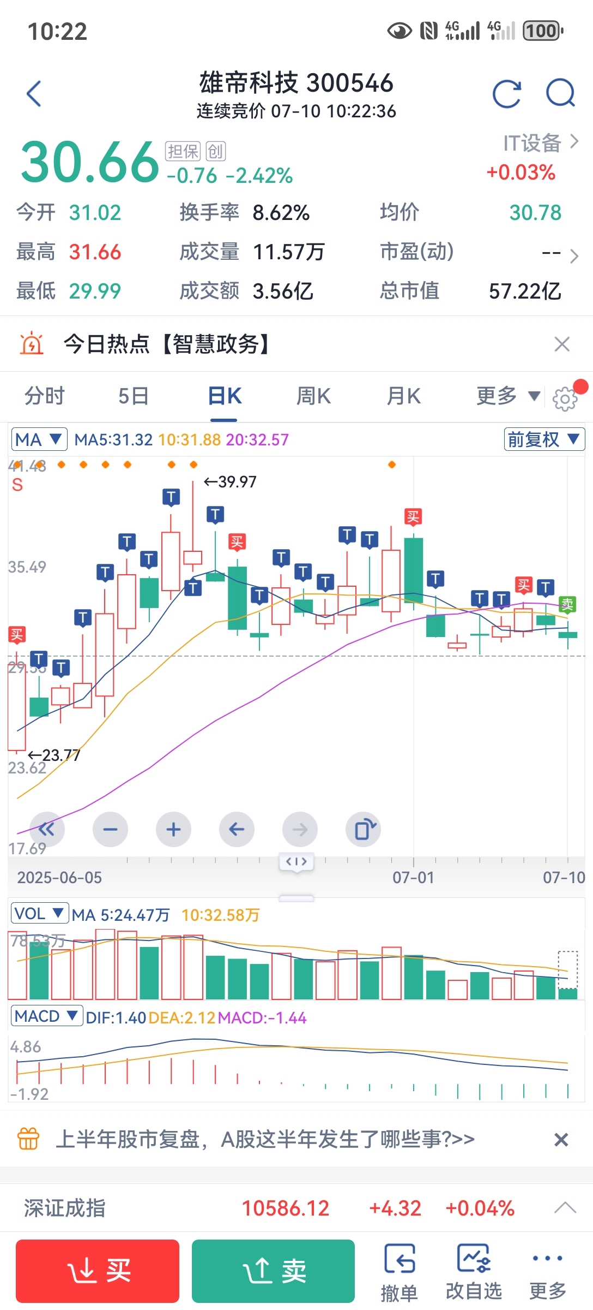Tap the 39.97 high price label
The height and width of the screenshot is (1310, 593).
point(229,482)
